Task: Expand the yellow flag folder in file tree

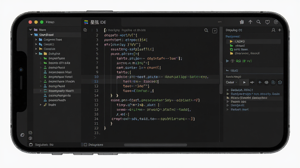Action: [x=36, y=49]
